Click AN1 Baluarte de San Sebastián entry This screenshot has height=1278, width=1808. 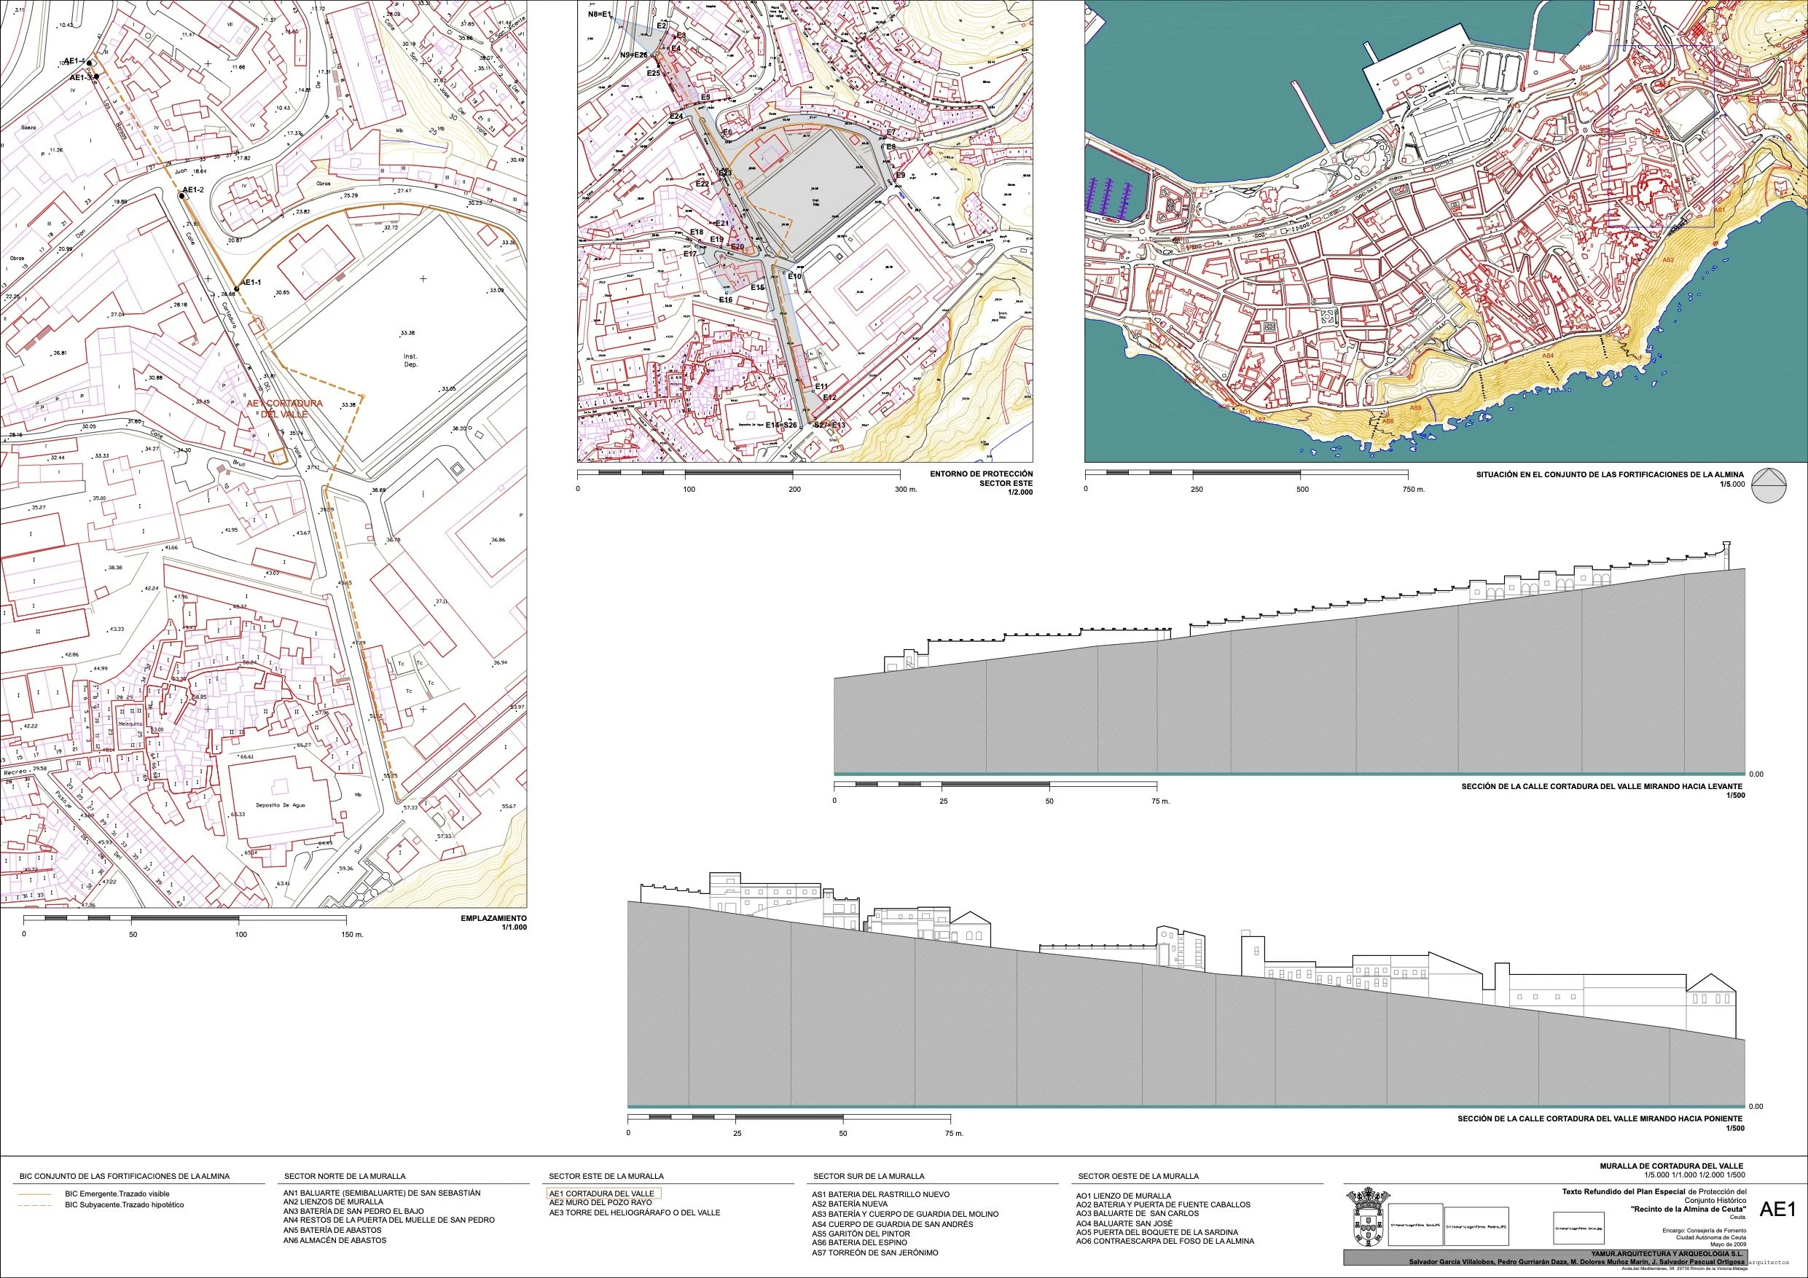click(381, 1193)
